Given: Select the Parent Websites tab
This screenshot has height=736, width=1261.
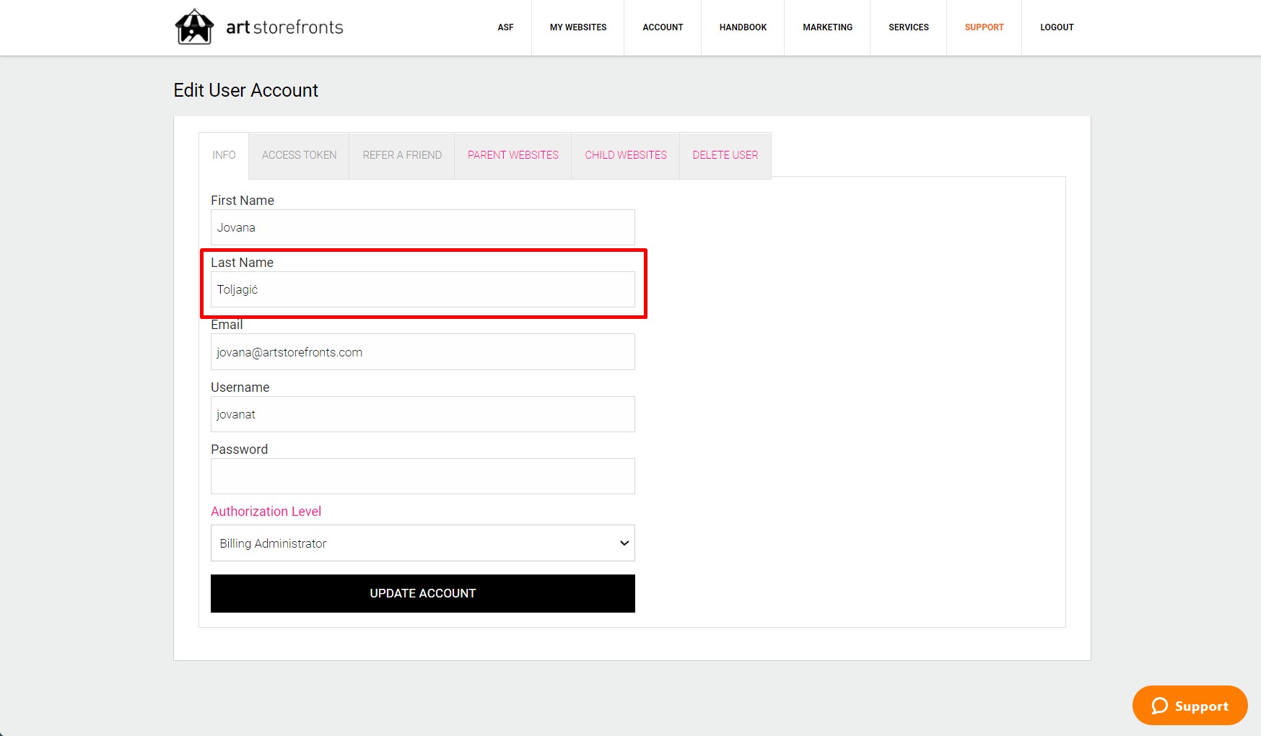Looking at the screenshot, I should point(512,154).
